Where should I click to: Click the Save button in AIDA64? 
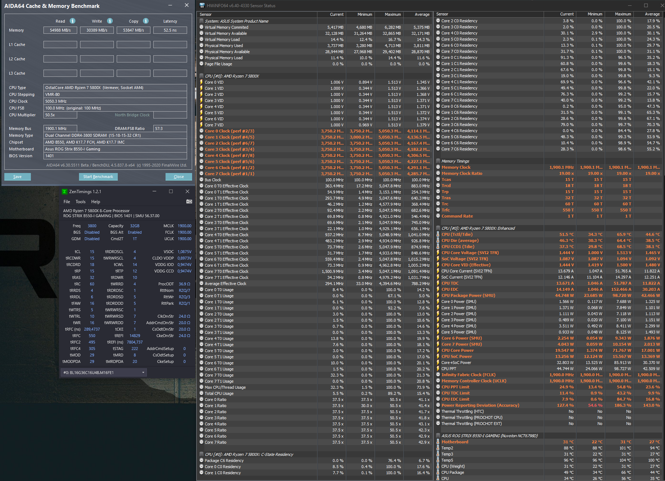18,177
